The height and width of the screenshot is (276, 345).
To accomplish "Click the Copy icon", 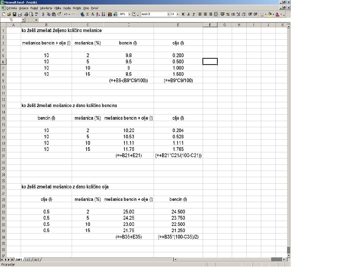I will [x=49, y=14].
